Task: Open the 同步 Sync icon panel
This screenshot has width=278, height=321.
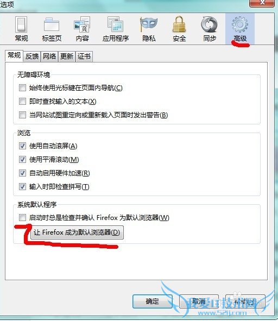Action: 210,29
